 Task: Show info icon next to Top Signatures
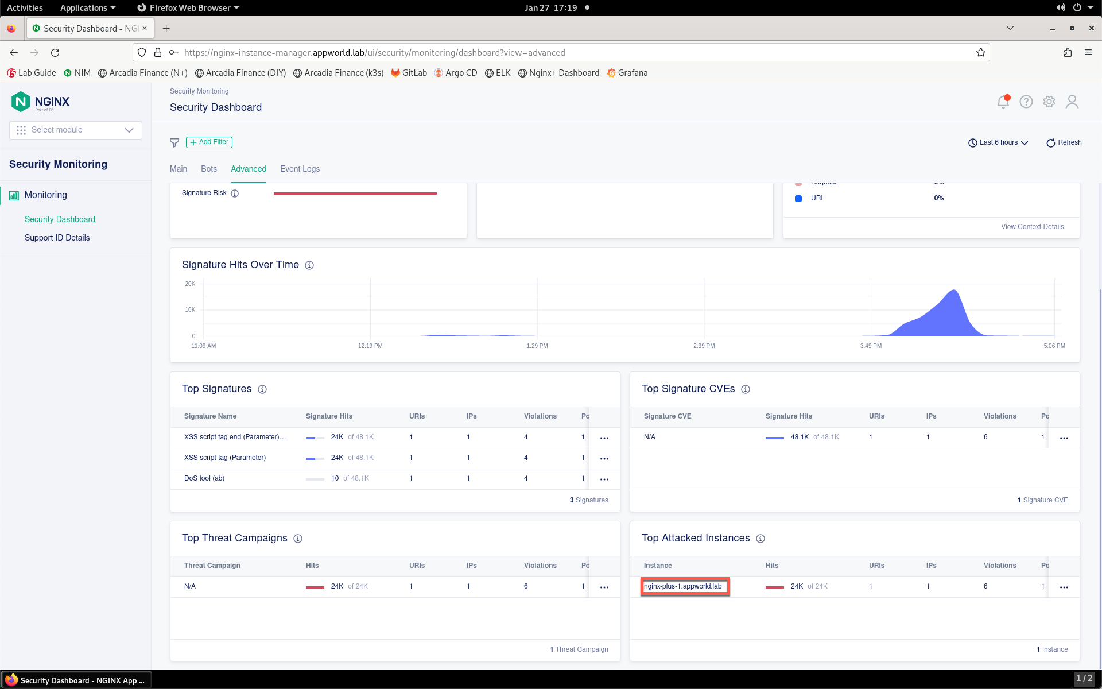coord(262,389)
